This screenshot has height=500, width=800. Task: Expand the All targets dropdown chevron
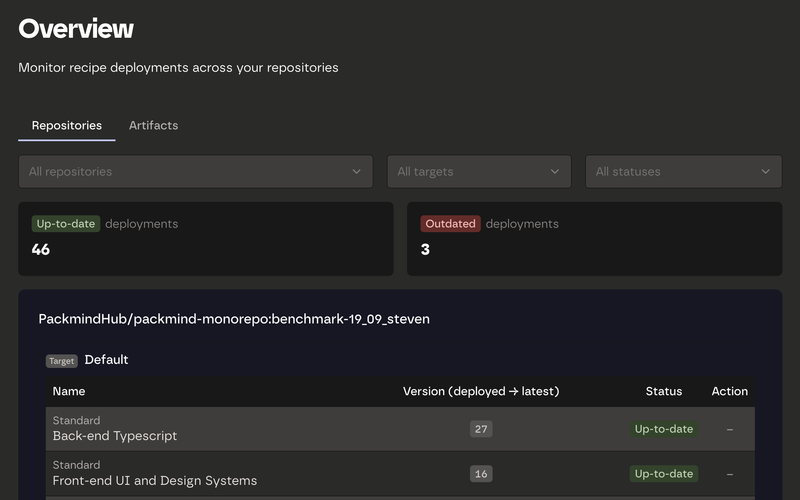point(555,171)
